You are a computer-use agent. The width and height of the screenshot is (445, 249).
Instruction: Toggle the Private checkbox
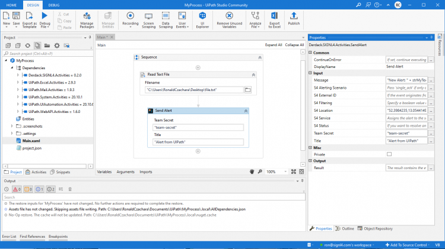(x=389, y=154)
